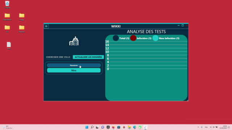Open taskbar Search magnifier
Screen dimensions: 232x130
pos(92,127)
